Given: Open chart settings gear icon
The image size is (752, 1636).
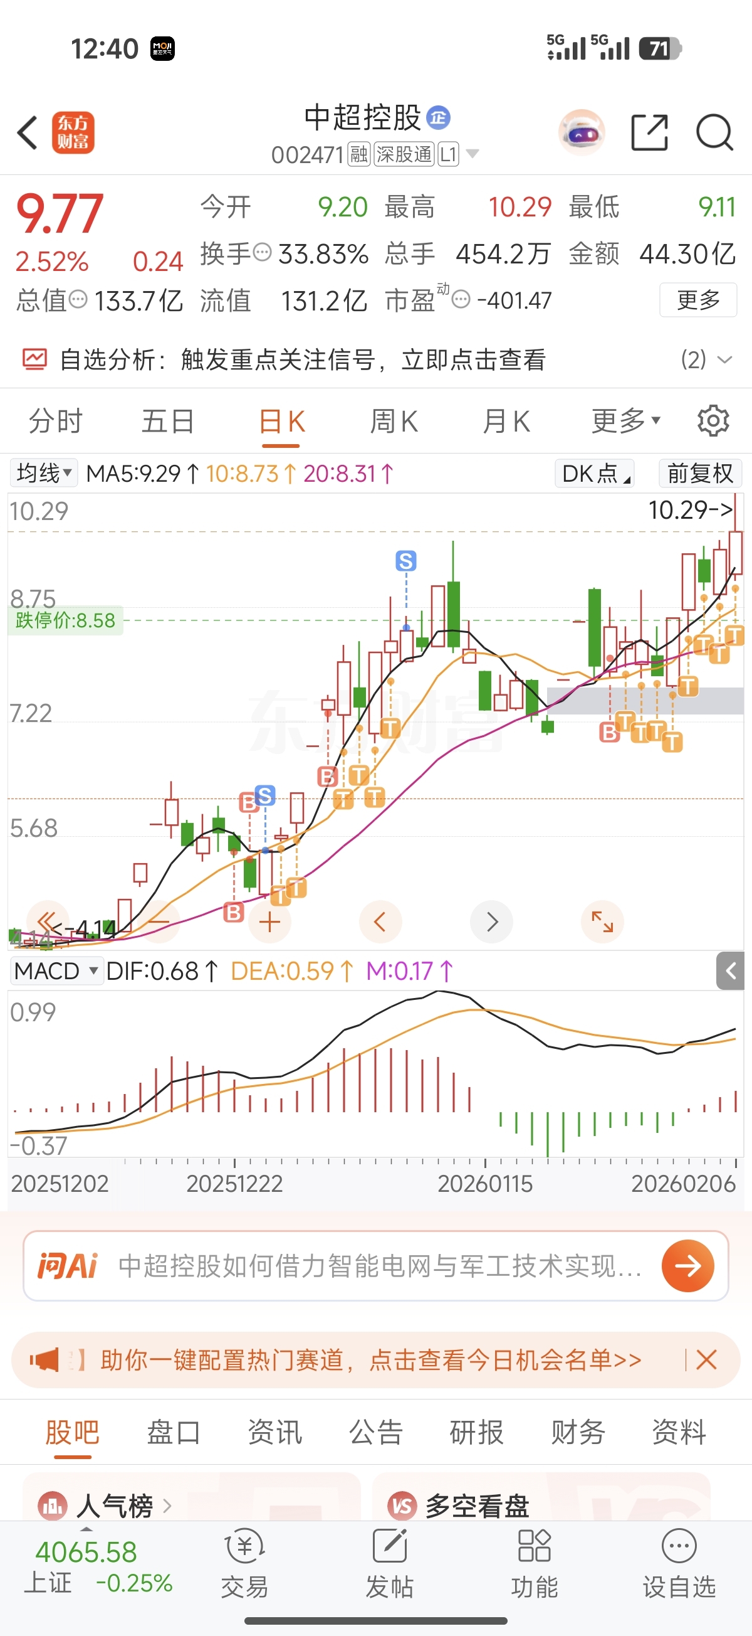Looking at the screenshot, I should [713, 420].
